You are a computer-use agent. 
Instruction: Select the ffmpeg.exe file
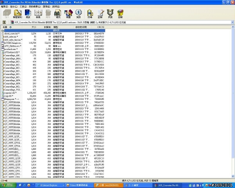(53, 99)
